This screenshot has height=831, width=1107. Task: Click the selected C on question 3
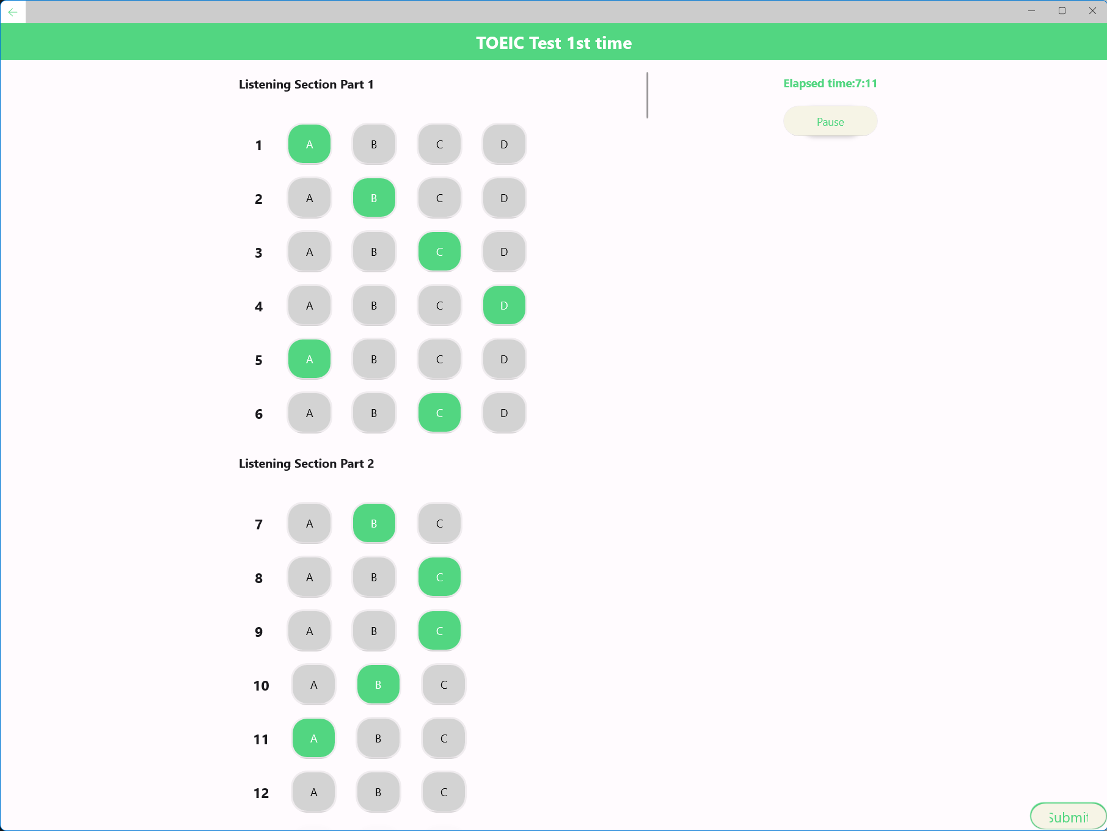[x=439, y=252]
